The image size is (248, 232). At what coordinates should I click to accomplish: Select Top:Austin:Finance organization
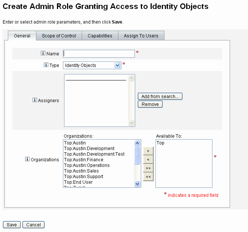click(x=84, y=160)
